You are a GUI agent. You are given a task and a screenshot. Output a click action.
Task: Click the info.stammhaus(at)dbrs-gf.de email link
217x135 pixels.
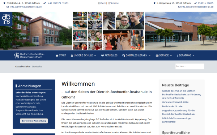[x=26, y=7]
